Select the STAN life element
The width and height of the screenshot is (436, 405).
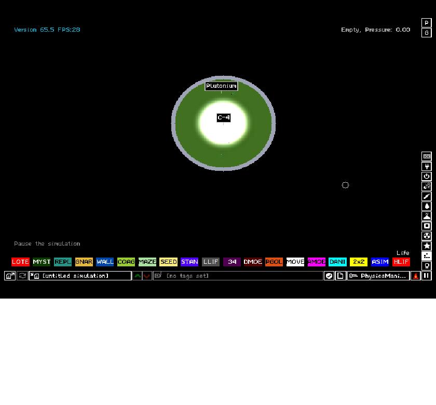tap(189, 262)
